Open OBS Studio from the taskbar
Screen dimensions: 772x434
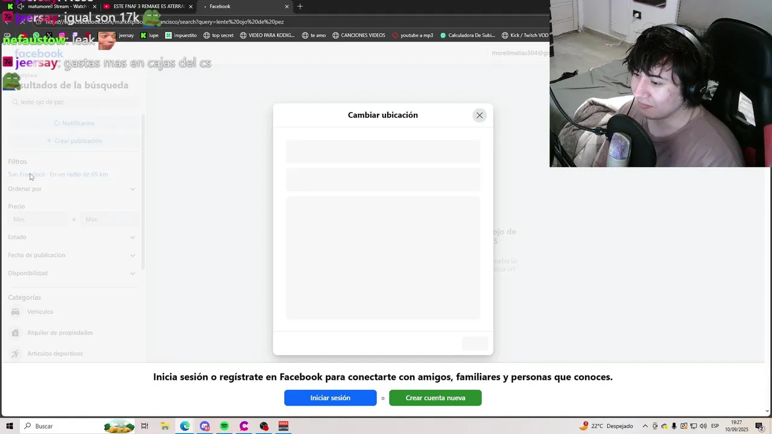tap(264, 426)
